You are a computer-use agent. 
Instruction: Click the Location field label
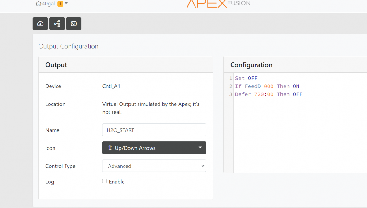[55, 104]
